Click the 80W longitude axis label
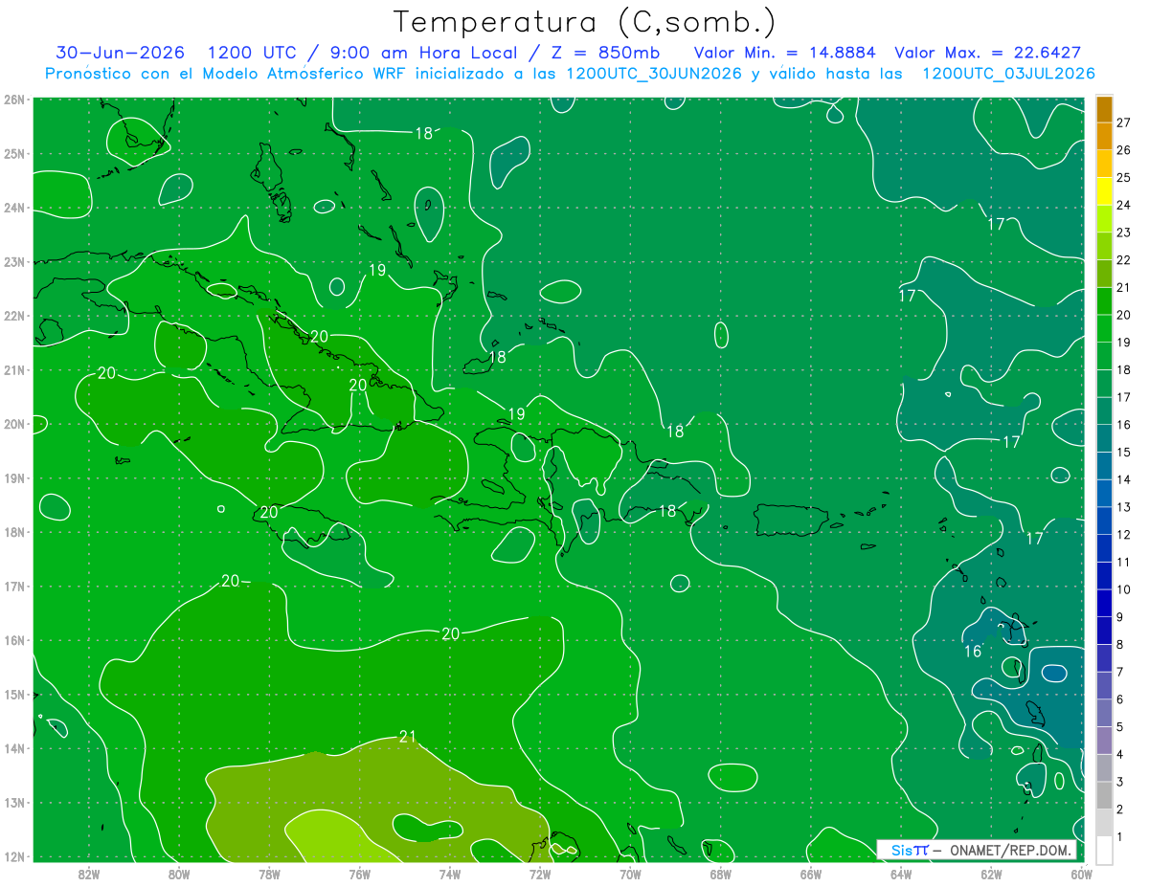Viewport: 1149px width, 887px height. pyautogui.click(x=178, y=874)
